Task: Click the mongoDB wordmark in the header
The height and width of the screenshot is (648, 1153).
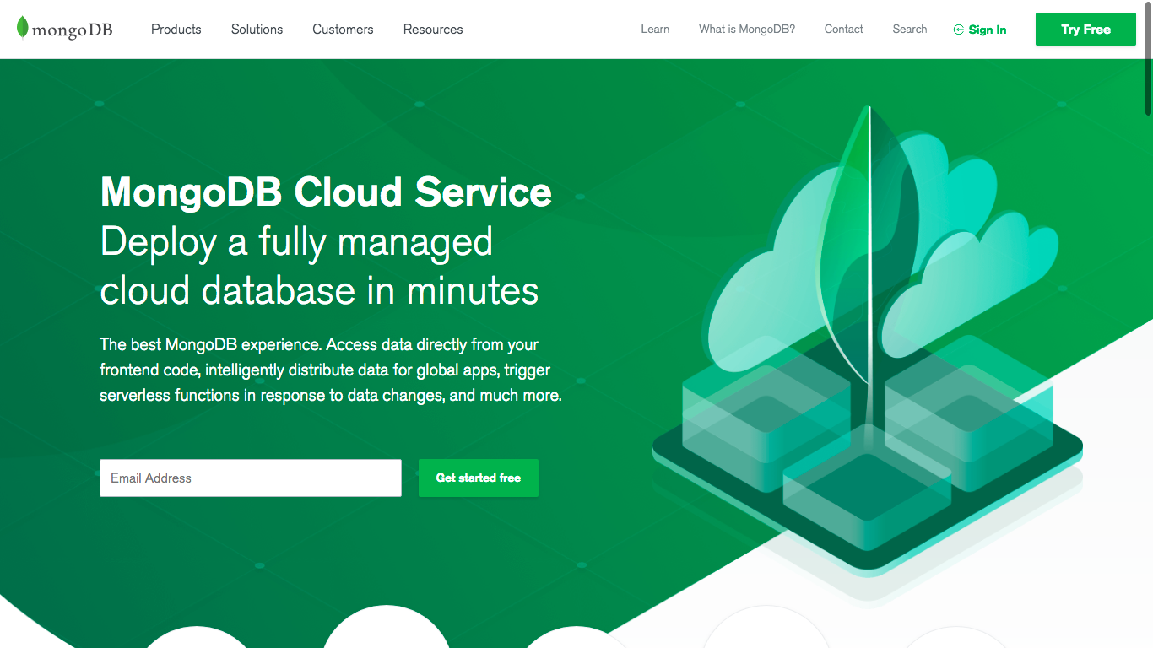Action: [73, 29]
